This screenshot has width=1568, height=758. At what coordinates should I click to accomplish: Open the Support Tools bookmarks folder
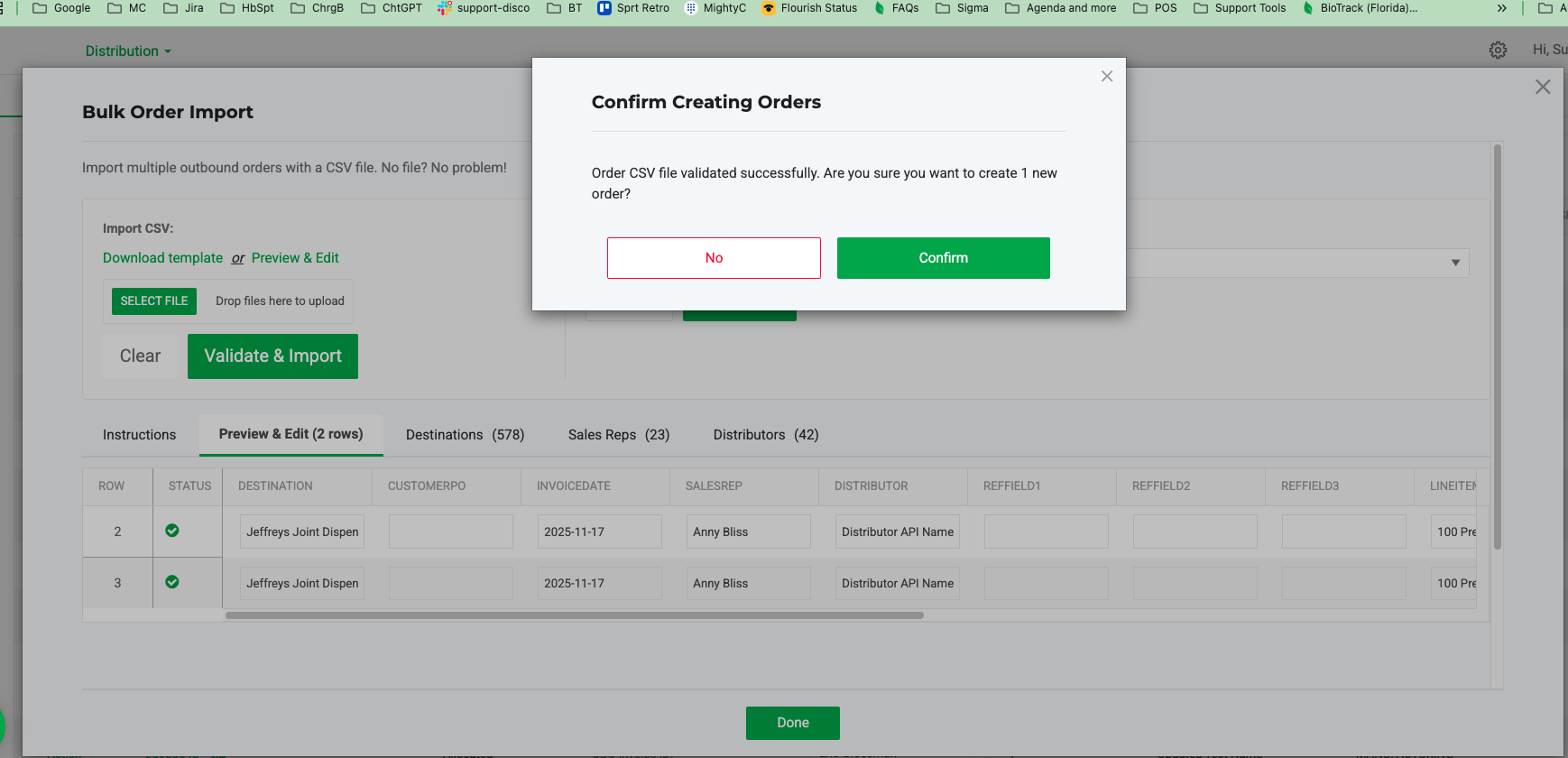coord(1240,8)
